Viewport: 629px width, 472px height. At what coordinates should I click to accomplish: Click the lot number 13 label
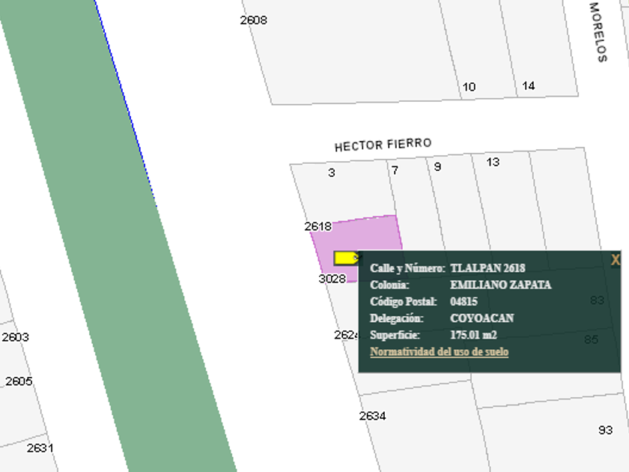(493, 162)
